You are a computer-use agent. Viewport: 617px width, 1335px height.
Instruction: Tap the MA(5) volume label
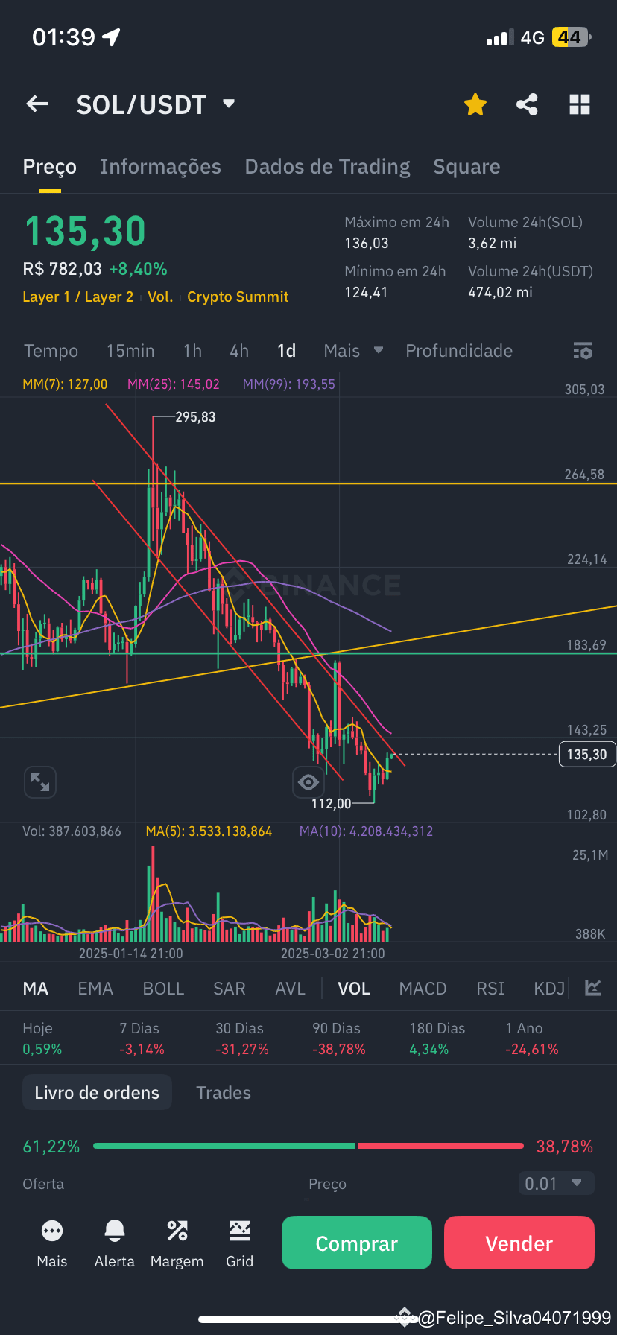click(209, 831)
